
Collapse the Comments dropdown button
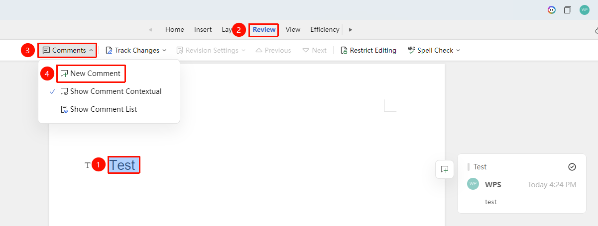(x=68, y=50)
